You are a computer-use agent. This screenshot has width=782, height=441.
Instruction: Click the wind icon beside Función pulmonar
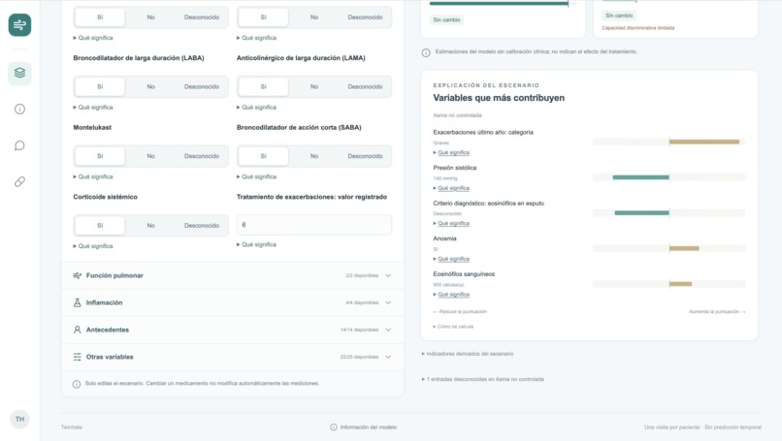point(78,275)
